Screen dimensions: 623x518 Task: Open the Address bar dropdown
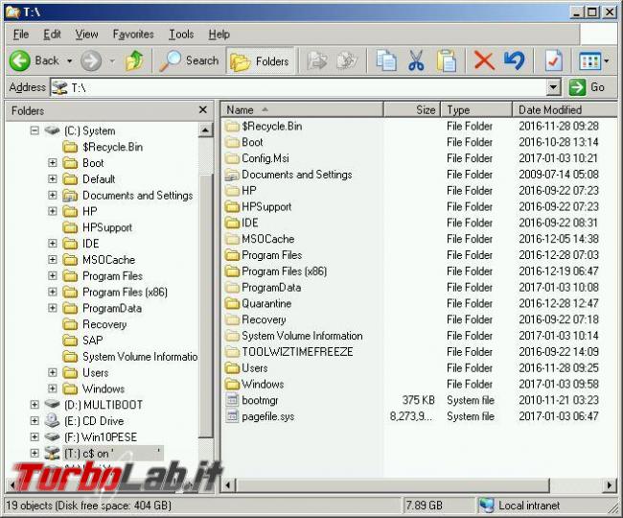pyautogui.click(x=553, y=87)
